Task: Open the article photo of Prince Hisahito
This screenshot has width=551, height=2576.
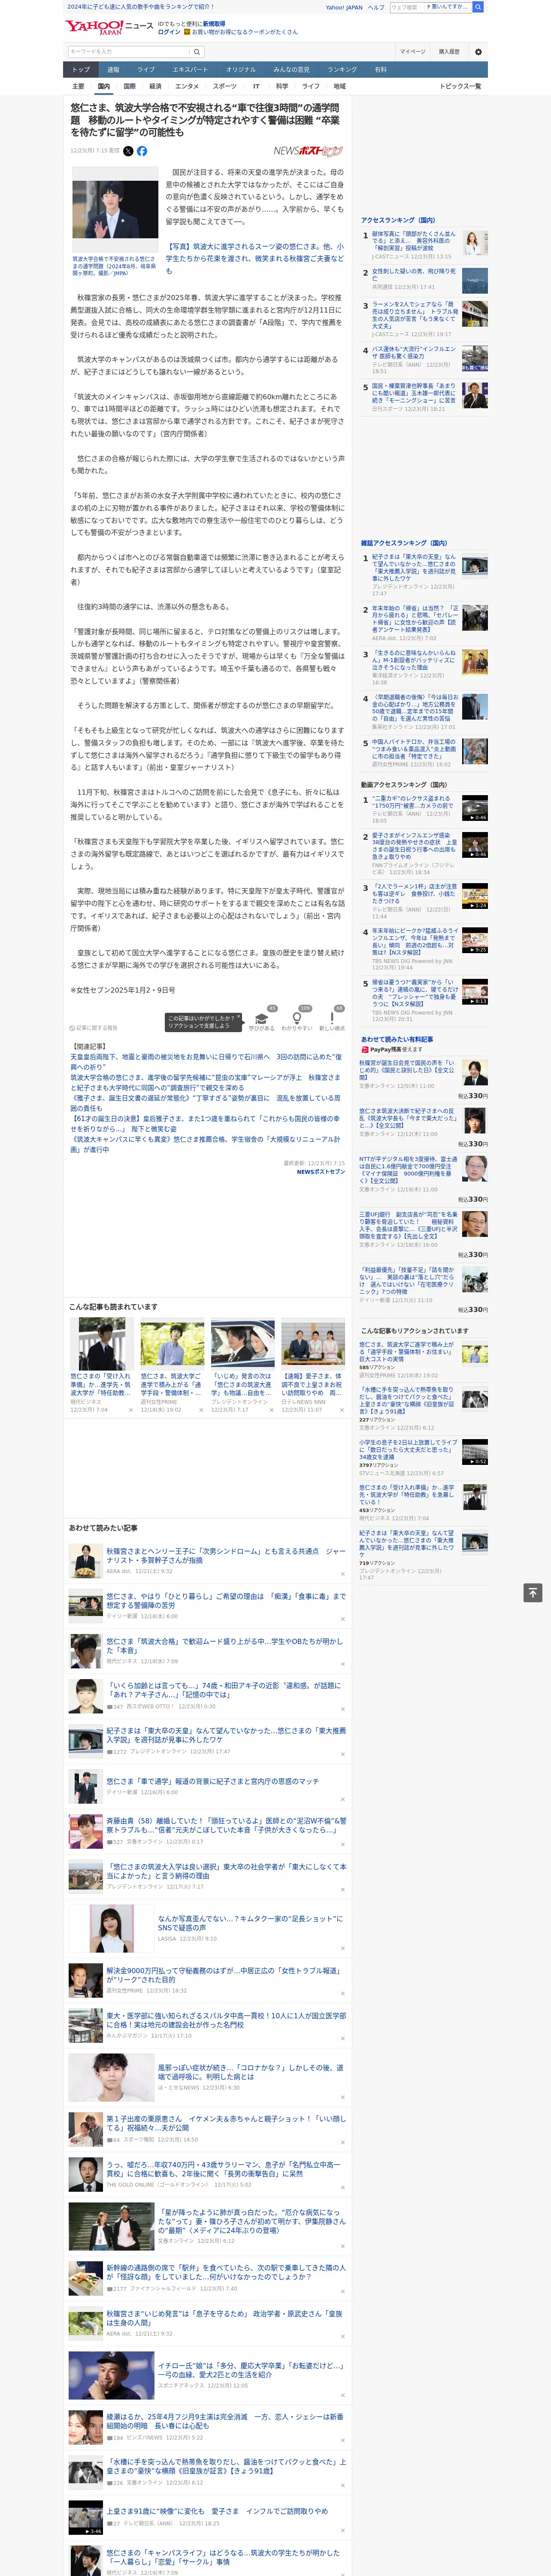Action: pos(115,209)
